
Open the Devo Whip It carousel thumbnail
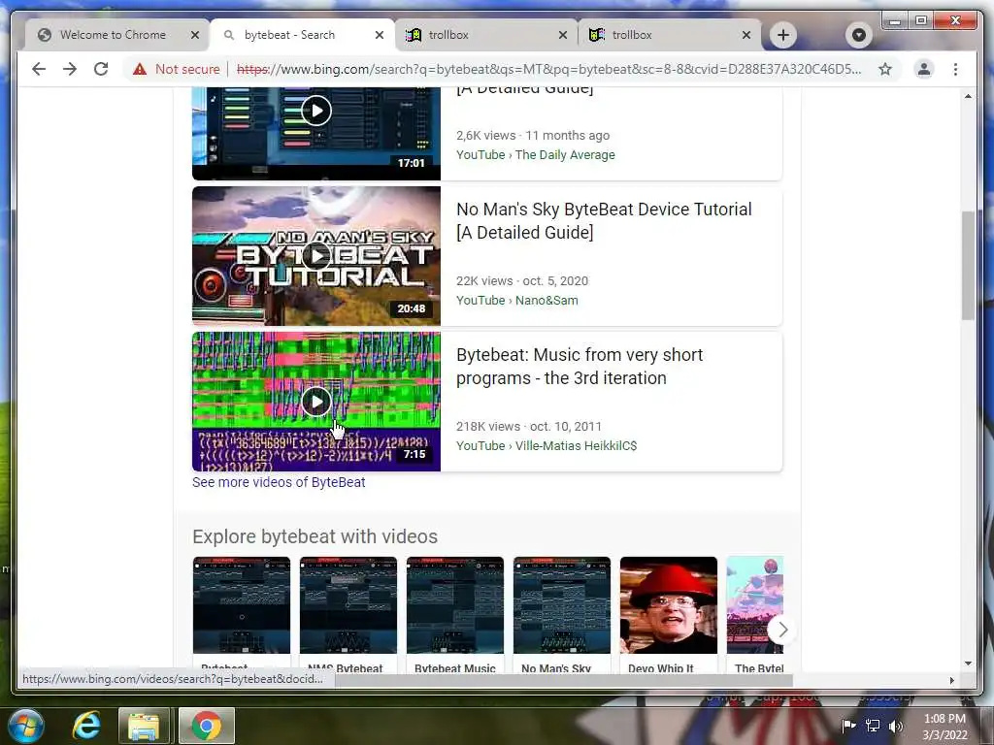669,605
